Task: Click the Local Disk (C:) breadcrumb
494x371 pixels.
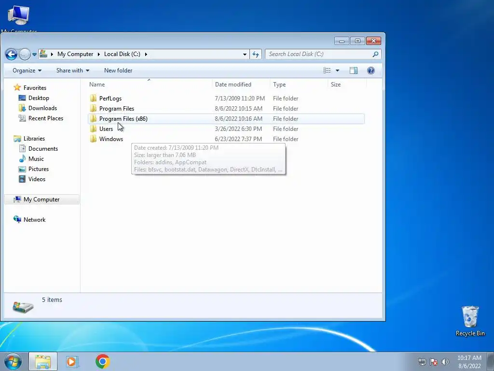Action: [x=122, y=54]
